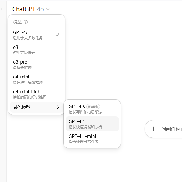Open the ChatGPT 4o model selector chevron
This screenshot has height=182, width=182.
(x=48, y=9)
